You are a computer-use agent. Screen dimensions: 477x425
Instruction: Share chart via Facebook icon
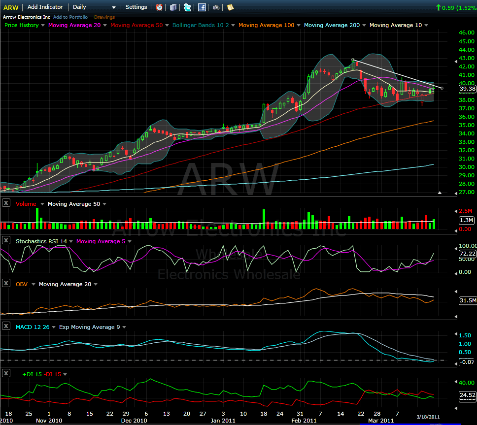[x=202, y=7]
